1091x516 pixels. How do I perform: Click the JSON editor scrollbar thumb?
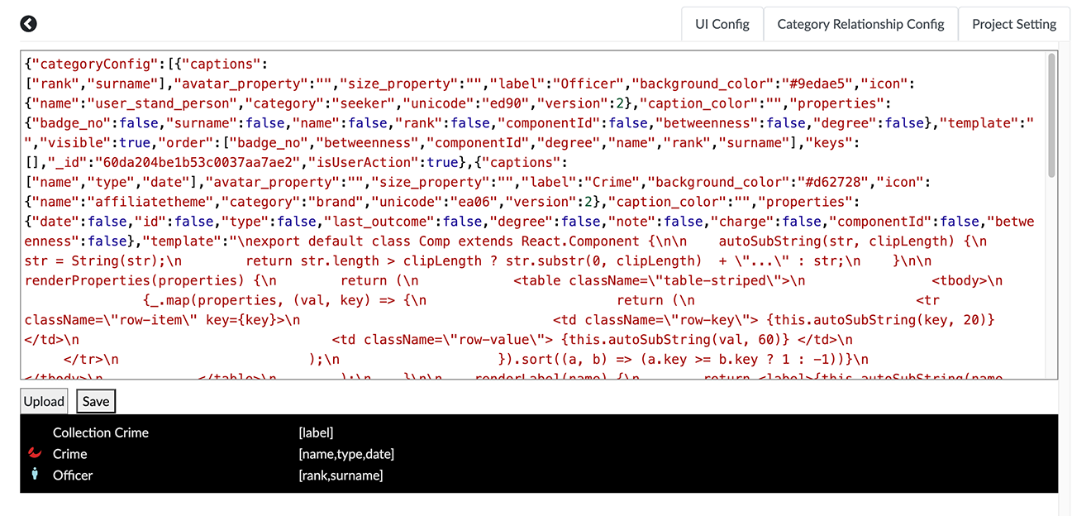click(1051, 114)
